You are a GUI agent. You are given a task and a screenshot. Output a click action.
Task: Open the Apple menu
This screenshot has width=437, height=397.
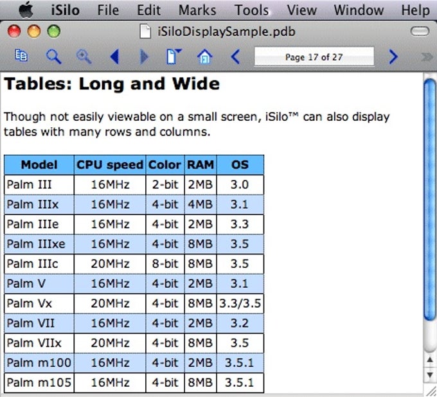26,10
